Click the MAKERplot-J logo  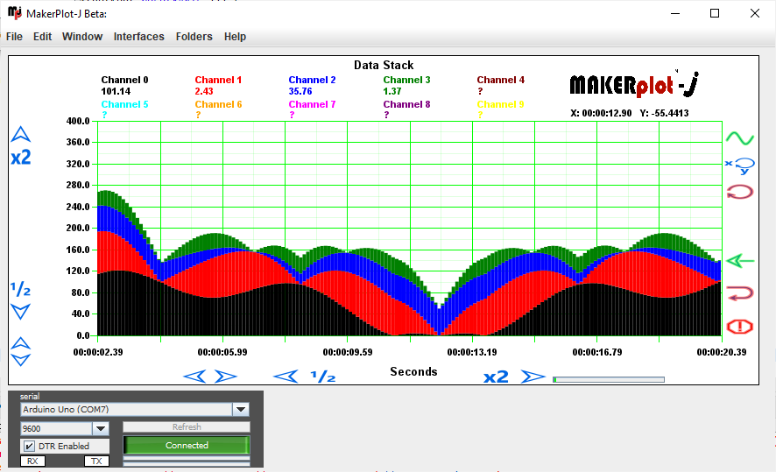pyautogui.click(x=634, y=85)
